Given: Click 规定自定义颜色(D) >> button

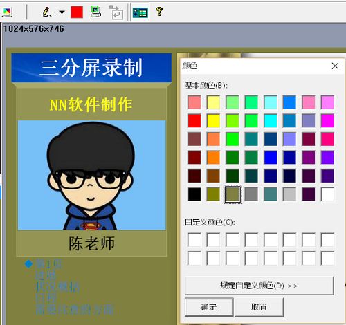Looking at the screenshot, I should (259, 286).
